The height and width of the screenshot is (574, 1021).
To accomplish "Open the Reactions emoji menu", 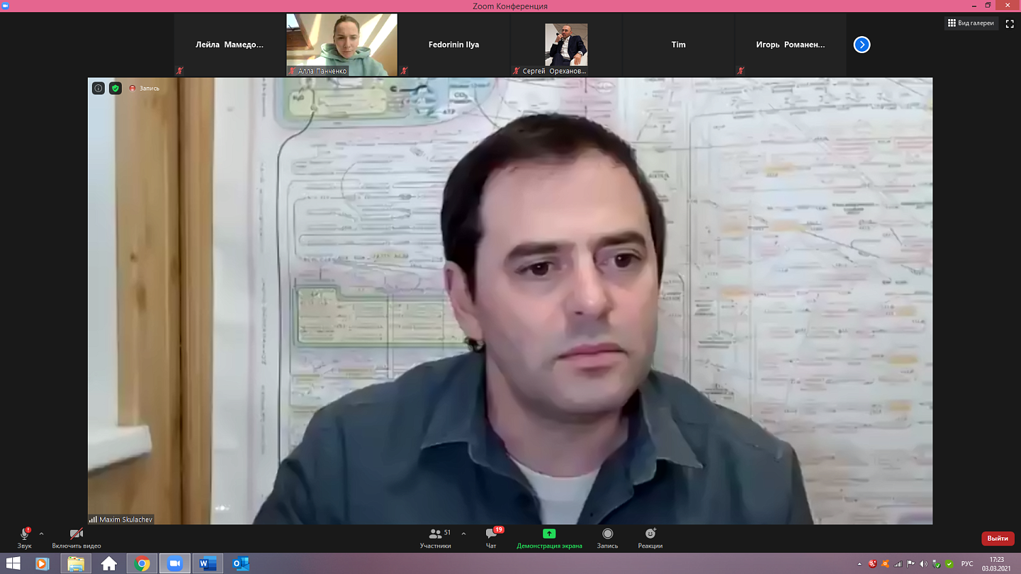I will point(650,535).
